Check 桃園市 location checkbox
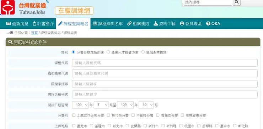The width and height of the screenshot is (263, 129). tap(181, 126)
